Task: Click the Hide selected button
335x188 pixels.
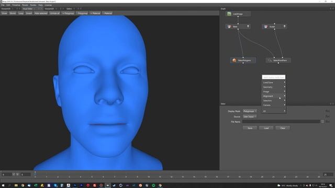Action: click(41, 13)
